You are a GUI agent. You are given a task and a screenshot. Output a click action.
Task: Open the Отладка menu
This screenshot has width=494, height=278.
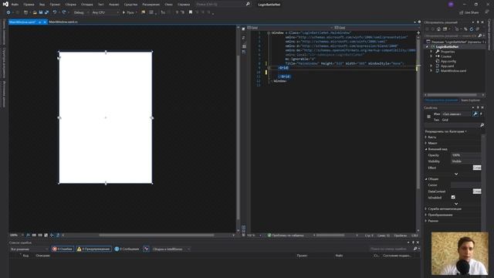click(x=87, y=5)
